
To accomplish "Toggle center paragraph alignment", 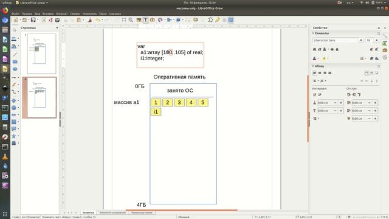I will click(x=320, y=73).
